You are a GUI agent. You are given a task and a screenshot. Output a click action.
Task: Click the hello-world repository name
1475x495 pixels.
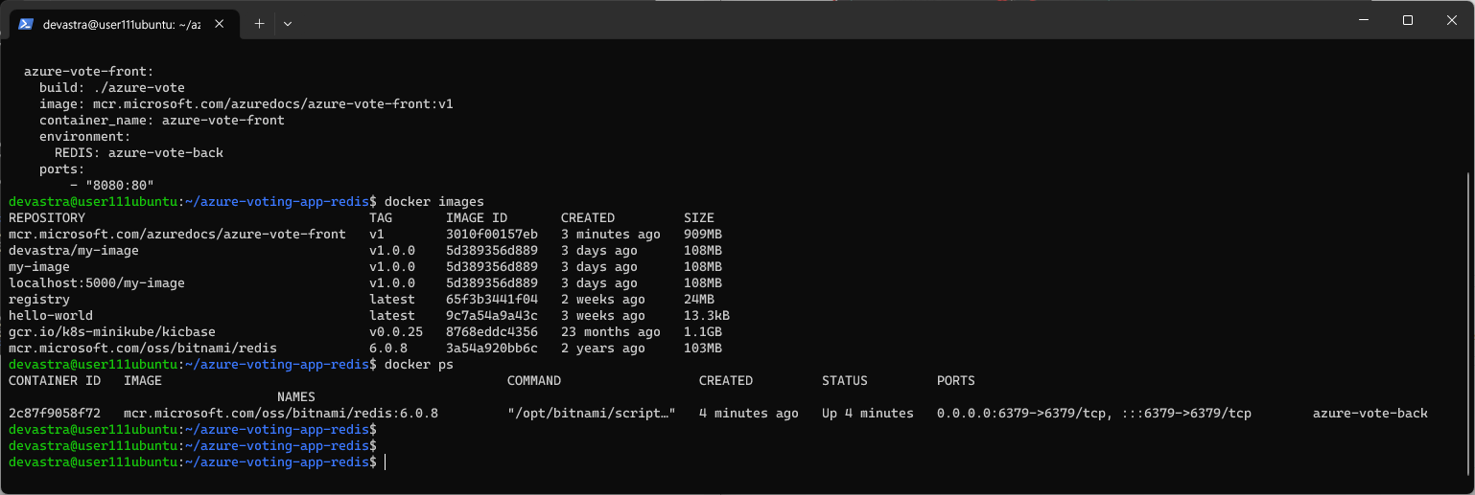[x=51, y=316]
